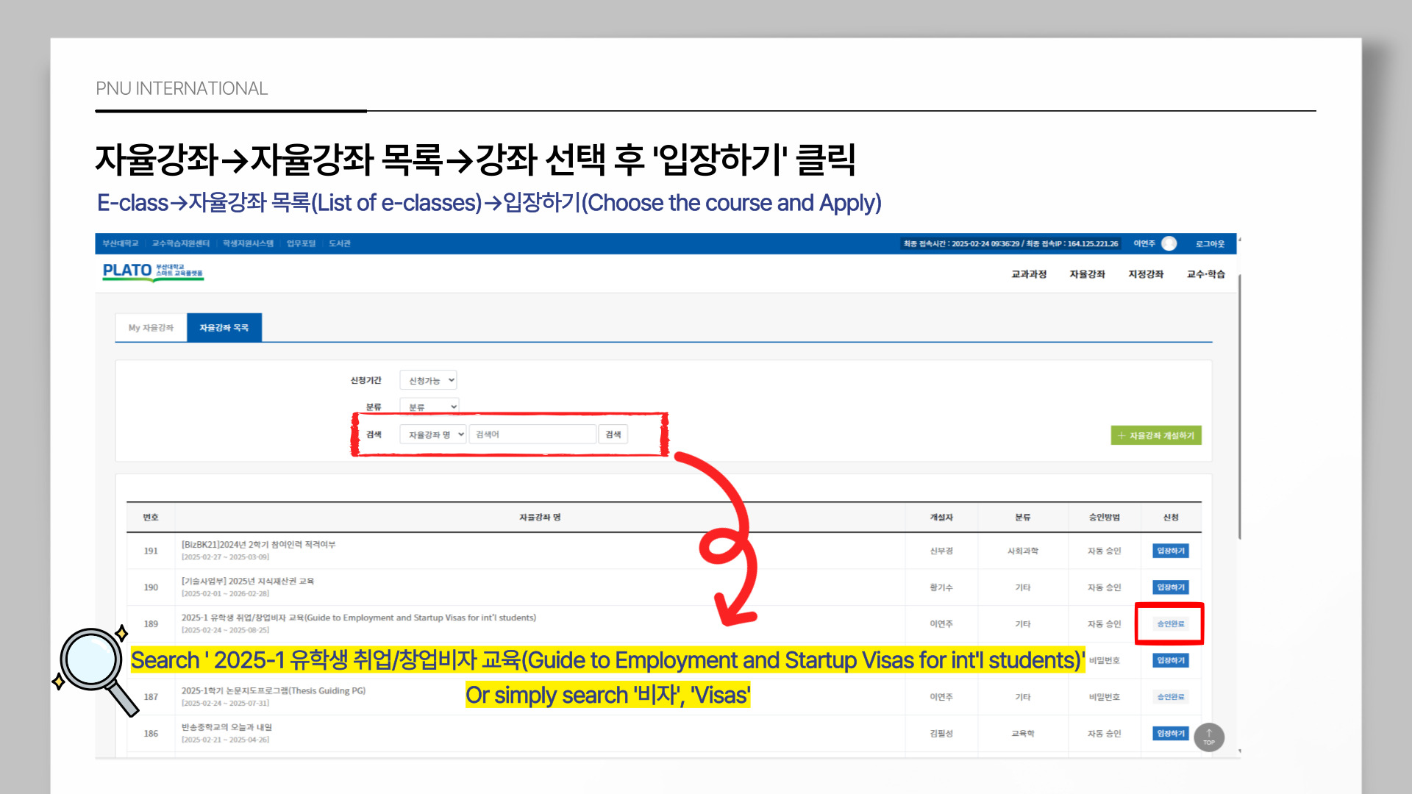Click the 입장하기 button for course 190
Screen dimensions: 1412x794
(1170, 587)
